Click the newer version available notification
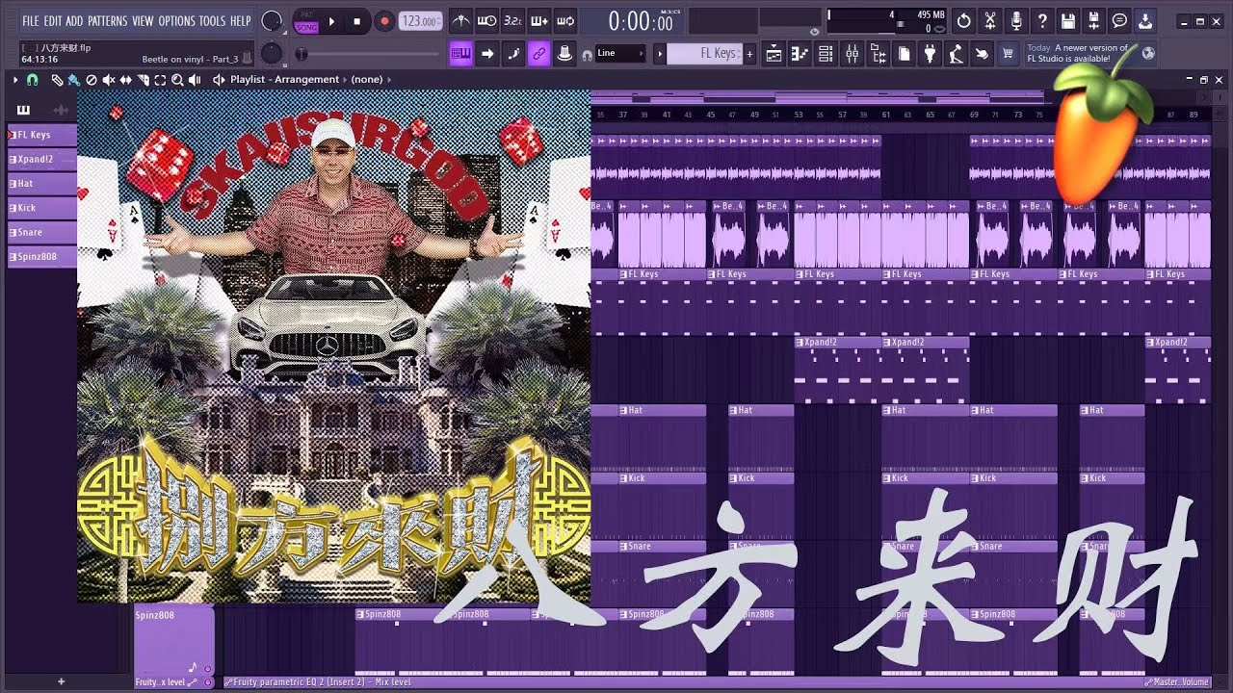This screenshot has height=693, width=1233. point(1079,53)
